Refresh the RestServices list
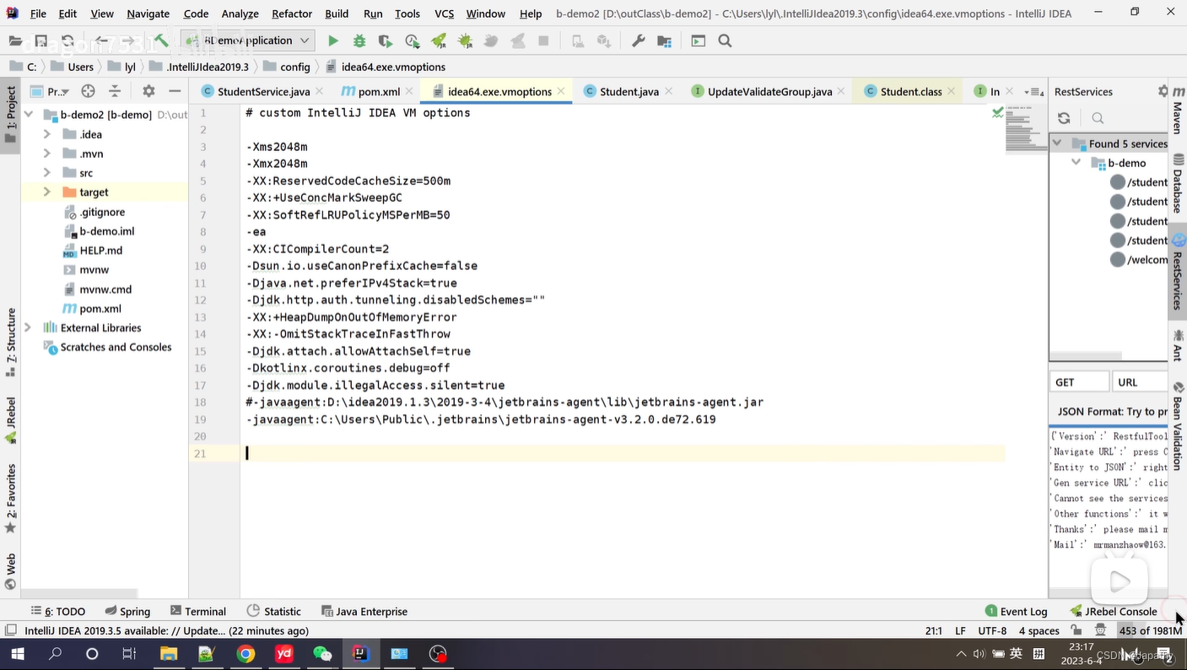This screenshot has height=670, width=1187. point(1064,118)
